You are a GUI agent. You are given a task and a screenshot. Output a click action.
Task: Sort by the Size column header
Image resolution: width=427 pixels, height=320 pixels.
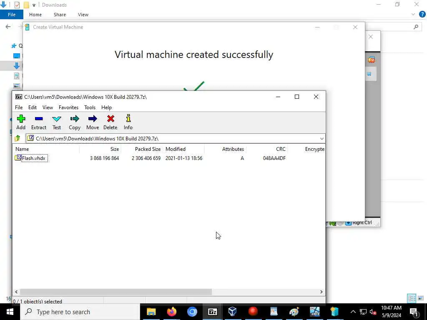(100, 149)
